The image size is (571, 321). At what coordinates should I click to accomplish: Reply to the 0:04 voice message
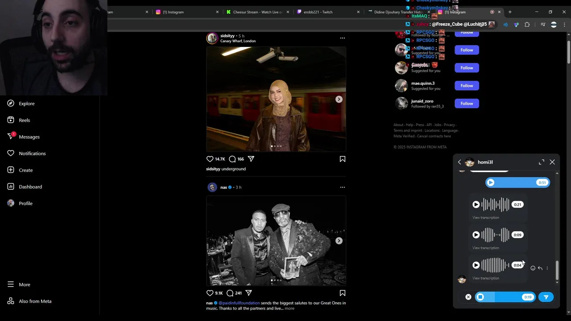click(x=540, y=268)
